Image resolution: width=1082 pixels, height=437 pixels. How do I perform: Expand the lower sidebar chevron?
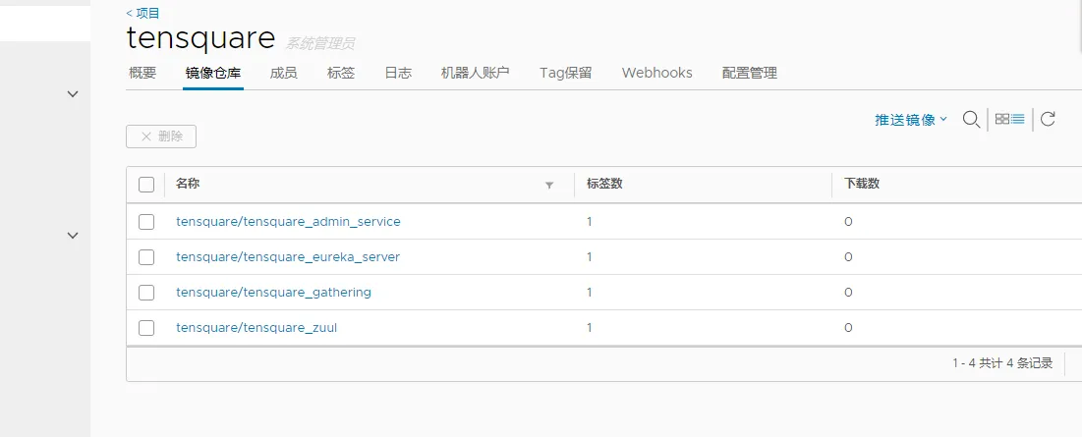click(72, 236)
